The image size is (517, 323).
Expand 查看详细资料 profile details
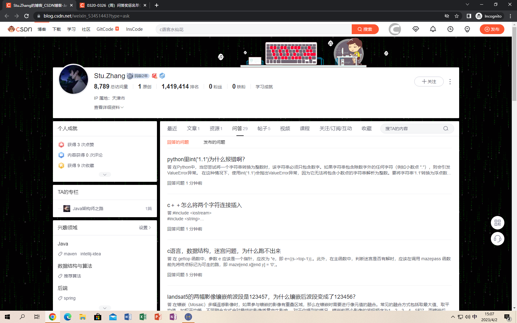(x=109, y=107)
